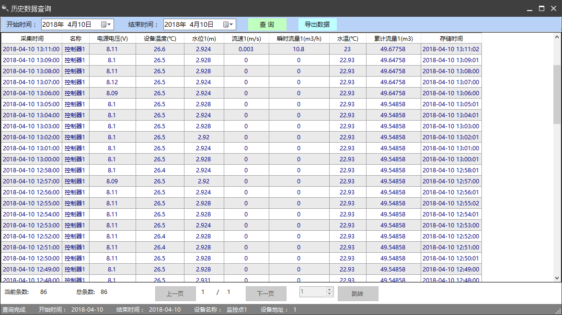
Task: Click the magnifier icon in the title bar
Action: (5, 9)
